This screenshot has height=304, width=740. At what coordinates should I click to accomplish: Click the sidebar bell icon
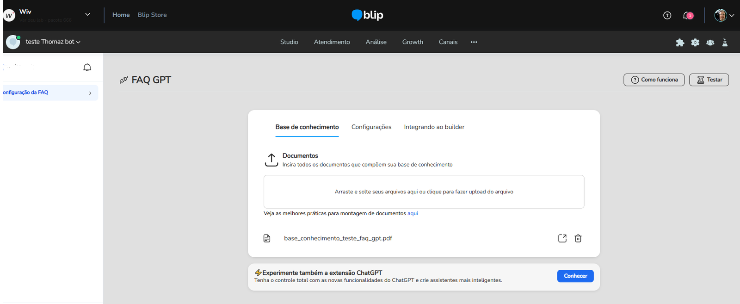coord(87,68)
